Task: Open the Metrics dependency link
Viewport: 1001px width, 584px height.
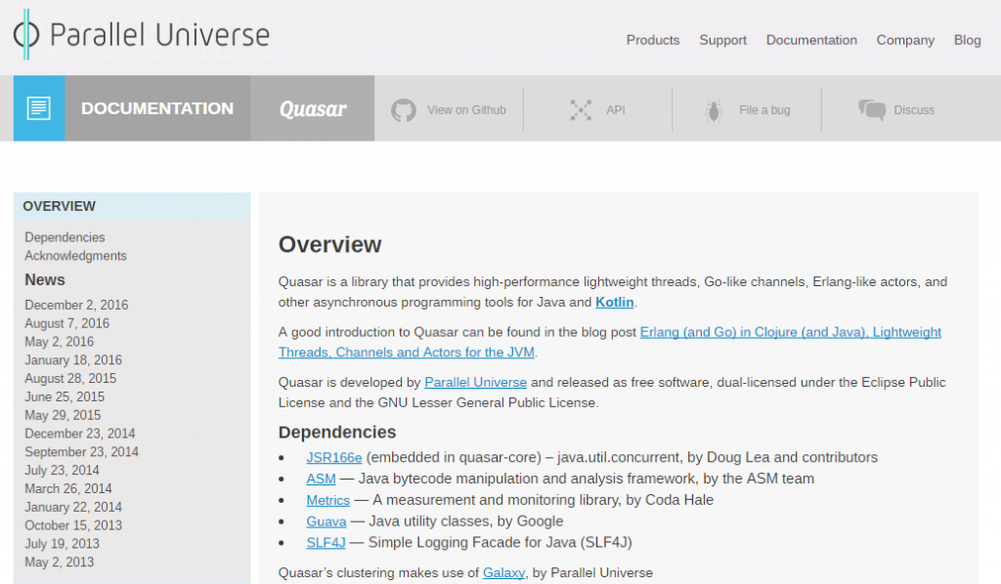Action: click(327, 500)
